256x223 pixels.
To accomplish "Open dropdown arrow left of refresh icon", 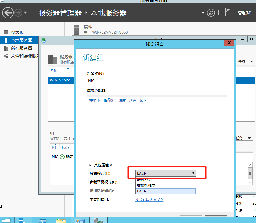I will coord(203,13).
